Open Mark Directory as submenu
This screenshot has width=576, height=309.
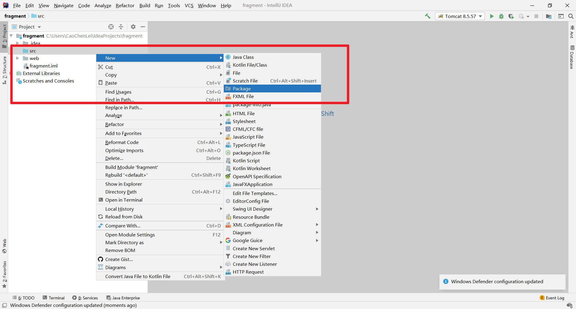tap(160, 243)
